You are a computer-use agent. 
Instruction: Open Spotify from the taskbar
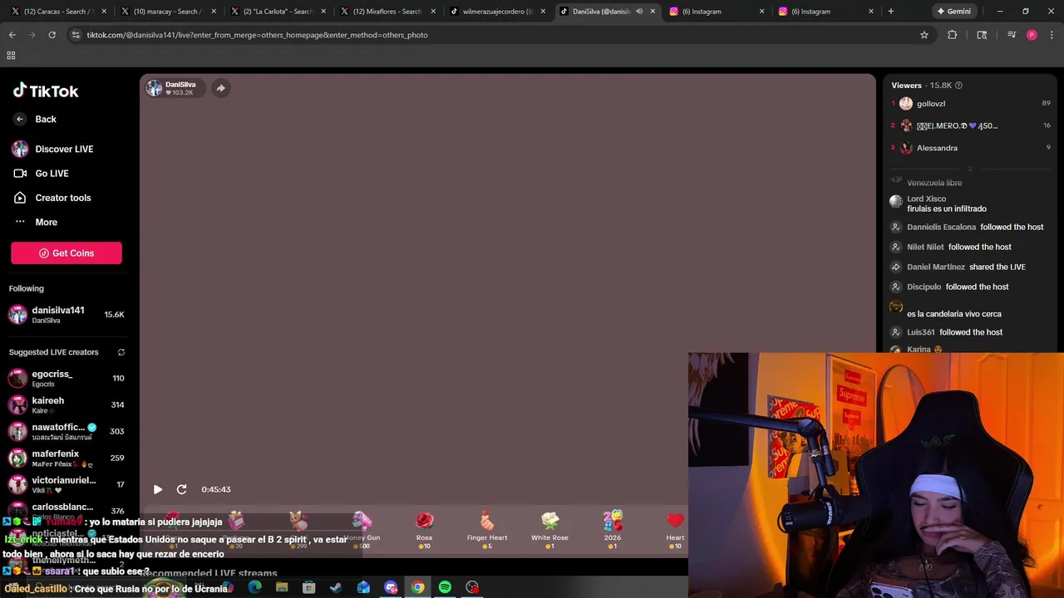pos(445,587)
